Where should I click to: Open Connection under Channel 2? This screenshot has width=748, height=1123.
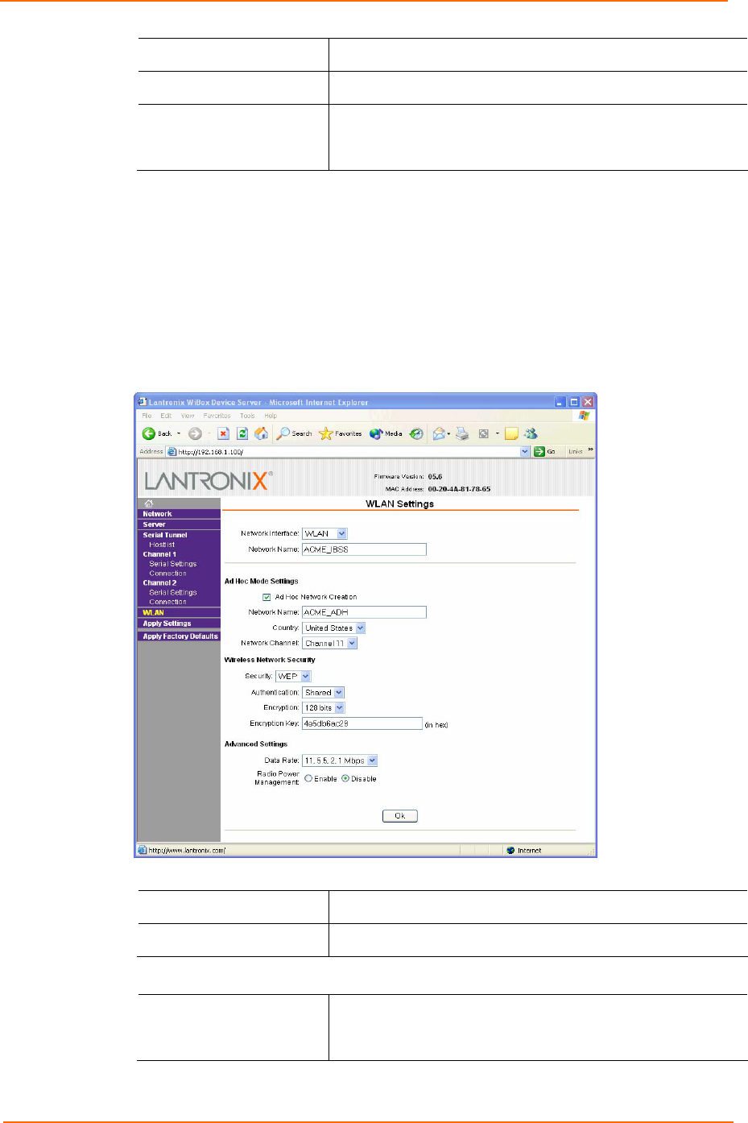[167, 602]
